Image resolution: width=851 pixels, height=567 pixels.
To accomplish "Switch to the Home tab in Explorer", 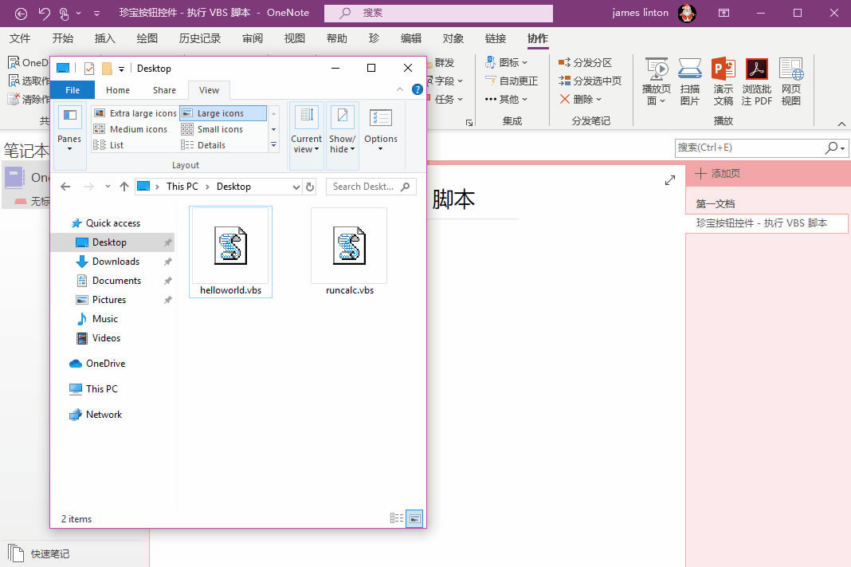I will click(x=117, y=89).
